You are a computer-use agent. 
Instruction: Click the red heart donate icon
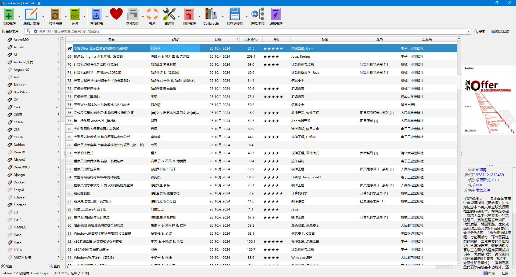(x=116, y=14)
